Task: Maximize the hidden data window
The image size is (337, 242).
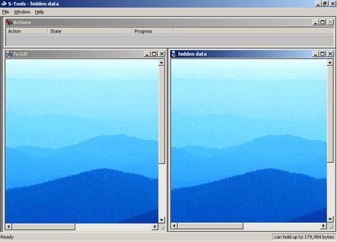Action: (322, 54)
